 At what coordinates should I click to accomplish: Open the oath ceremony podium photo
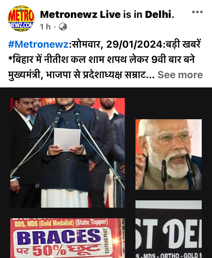point(68,153)
